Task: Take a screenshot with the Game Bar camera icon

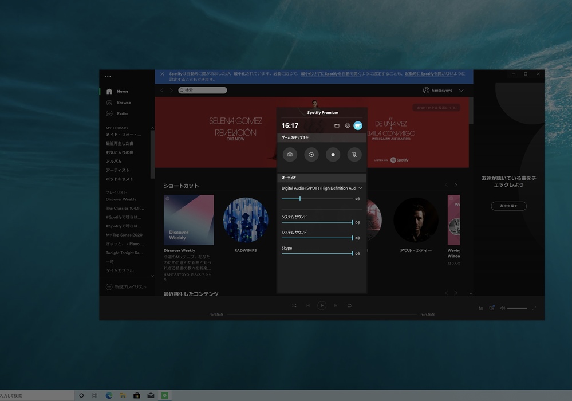Action: pyautogui.click(x=290, y=155)
